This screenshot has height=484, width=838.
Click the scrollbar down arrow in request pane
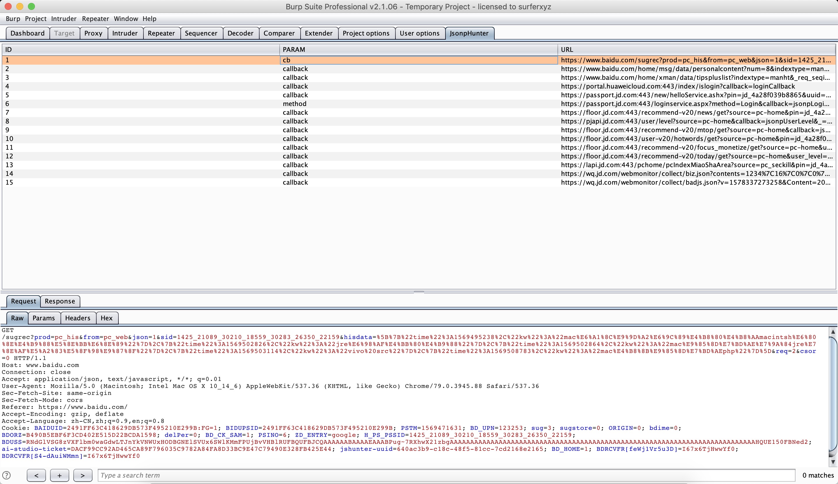coord(833,462)
